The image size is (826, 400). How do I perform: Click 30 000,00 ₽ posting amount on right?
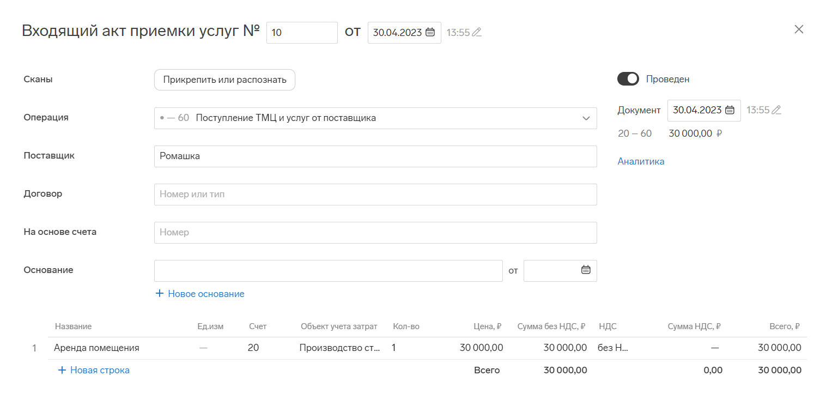[x=695, y=134]
